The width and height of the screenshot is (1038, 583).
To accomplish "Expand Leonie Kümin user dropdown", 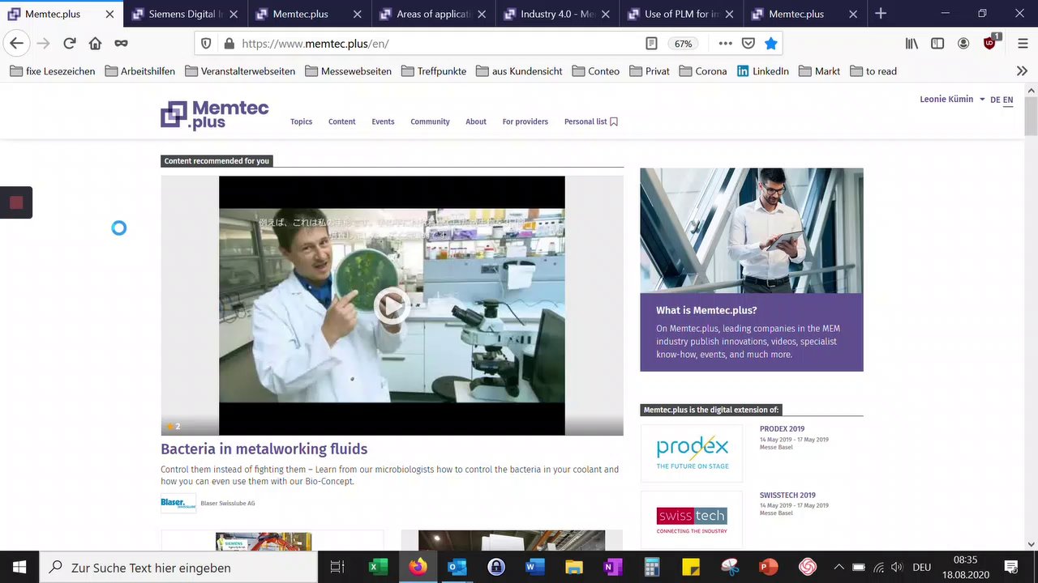I will tap(952, 100).
